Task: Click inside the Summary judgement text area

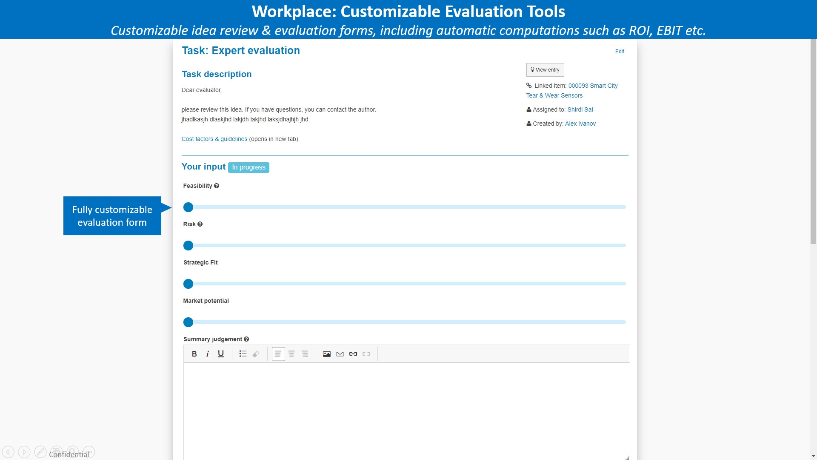Action: [406, 409]
